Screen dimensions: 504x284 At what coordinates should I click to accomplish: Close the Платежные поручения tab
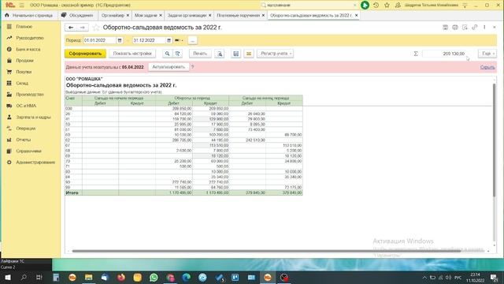(263, 15)
